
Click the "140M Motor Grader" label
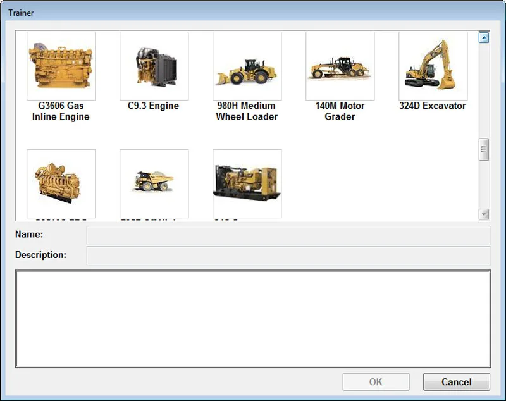pos(340,111)
